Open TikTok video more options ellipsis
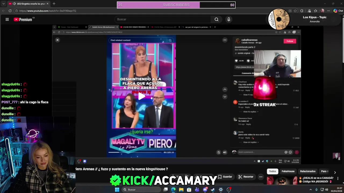The height and width of the screenshot is (193, 344). coord(225,40)
